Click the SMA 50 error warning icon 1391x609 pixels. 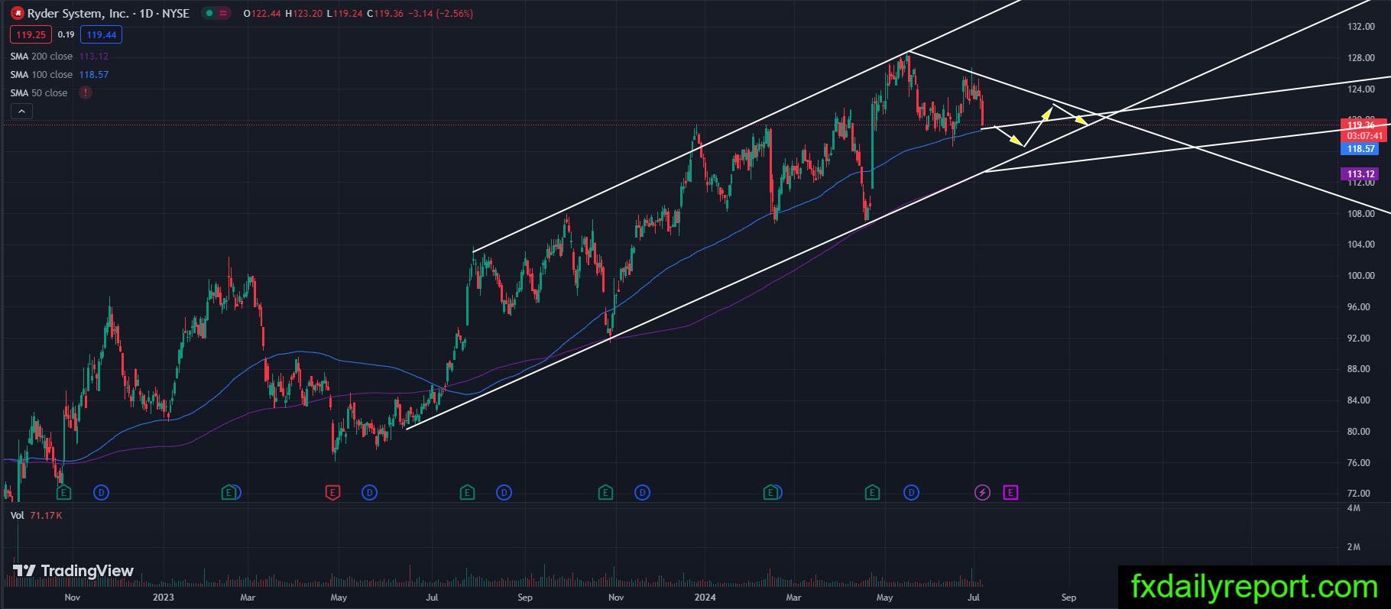point(86,93)
